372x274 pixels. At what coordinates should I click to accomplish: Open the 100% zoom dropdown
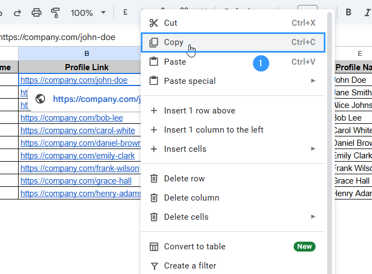pos(88,13)
